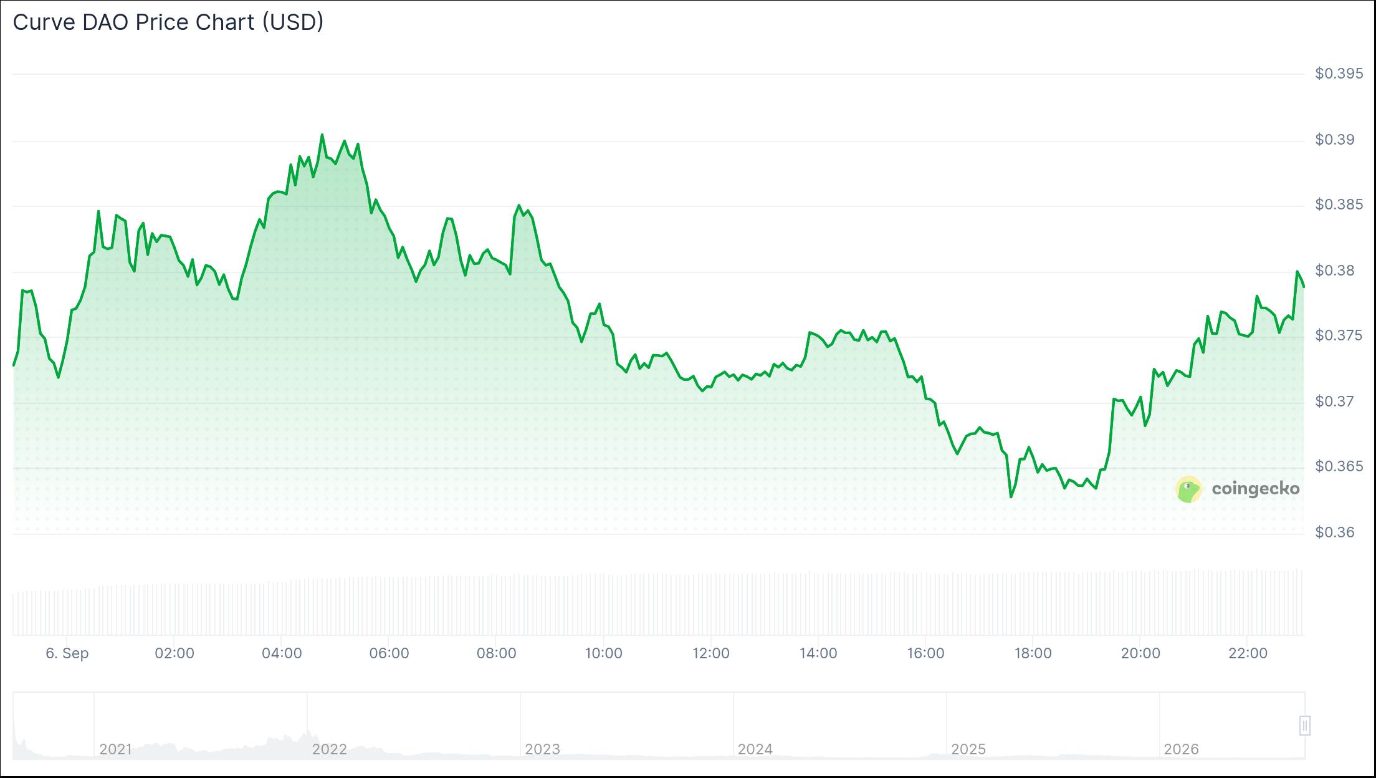This screenshot has width=1376, height=778.
Task: Click the price low near 17:35
Action: 1011,496
